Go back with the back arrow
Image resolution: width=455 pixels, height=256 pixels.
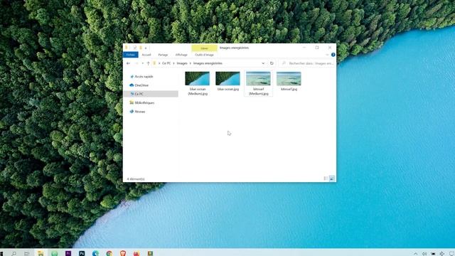click(x=128, y=63)
